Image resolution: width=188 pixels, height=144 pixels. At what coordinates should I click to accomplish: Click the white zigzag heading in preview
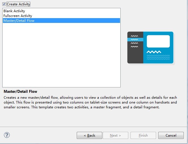[154, 52]
